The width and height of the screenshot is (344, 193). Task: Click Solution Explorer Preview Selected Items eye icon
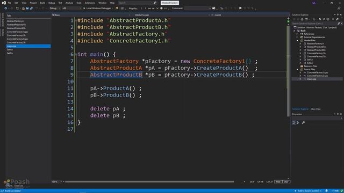(x=333, y=19)
